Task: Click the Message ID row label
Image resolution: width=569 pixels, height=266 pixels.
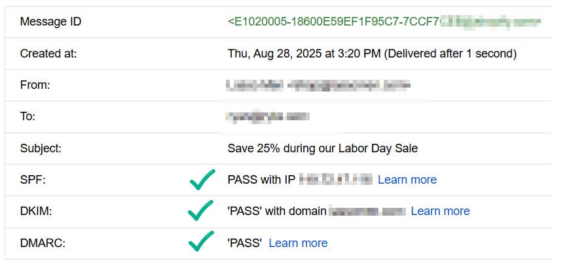Action: coord(50,22)
